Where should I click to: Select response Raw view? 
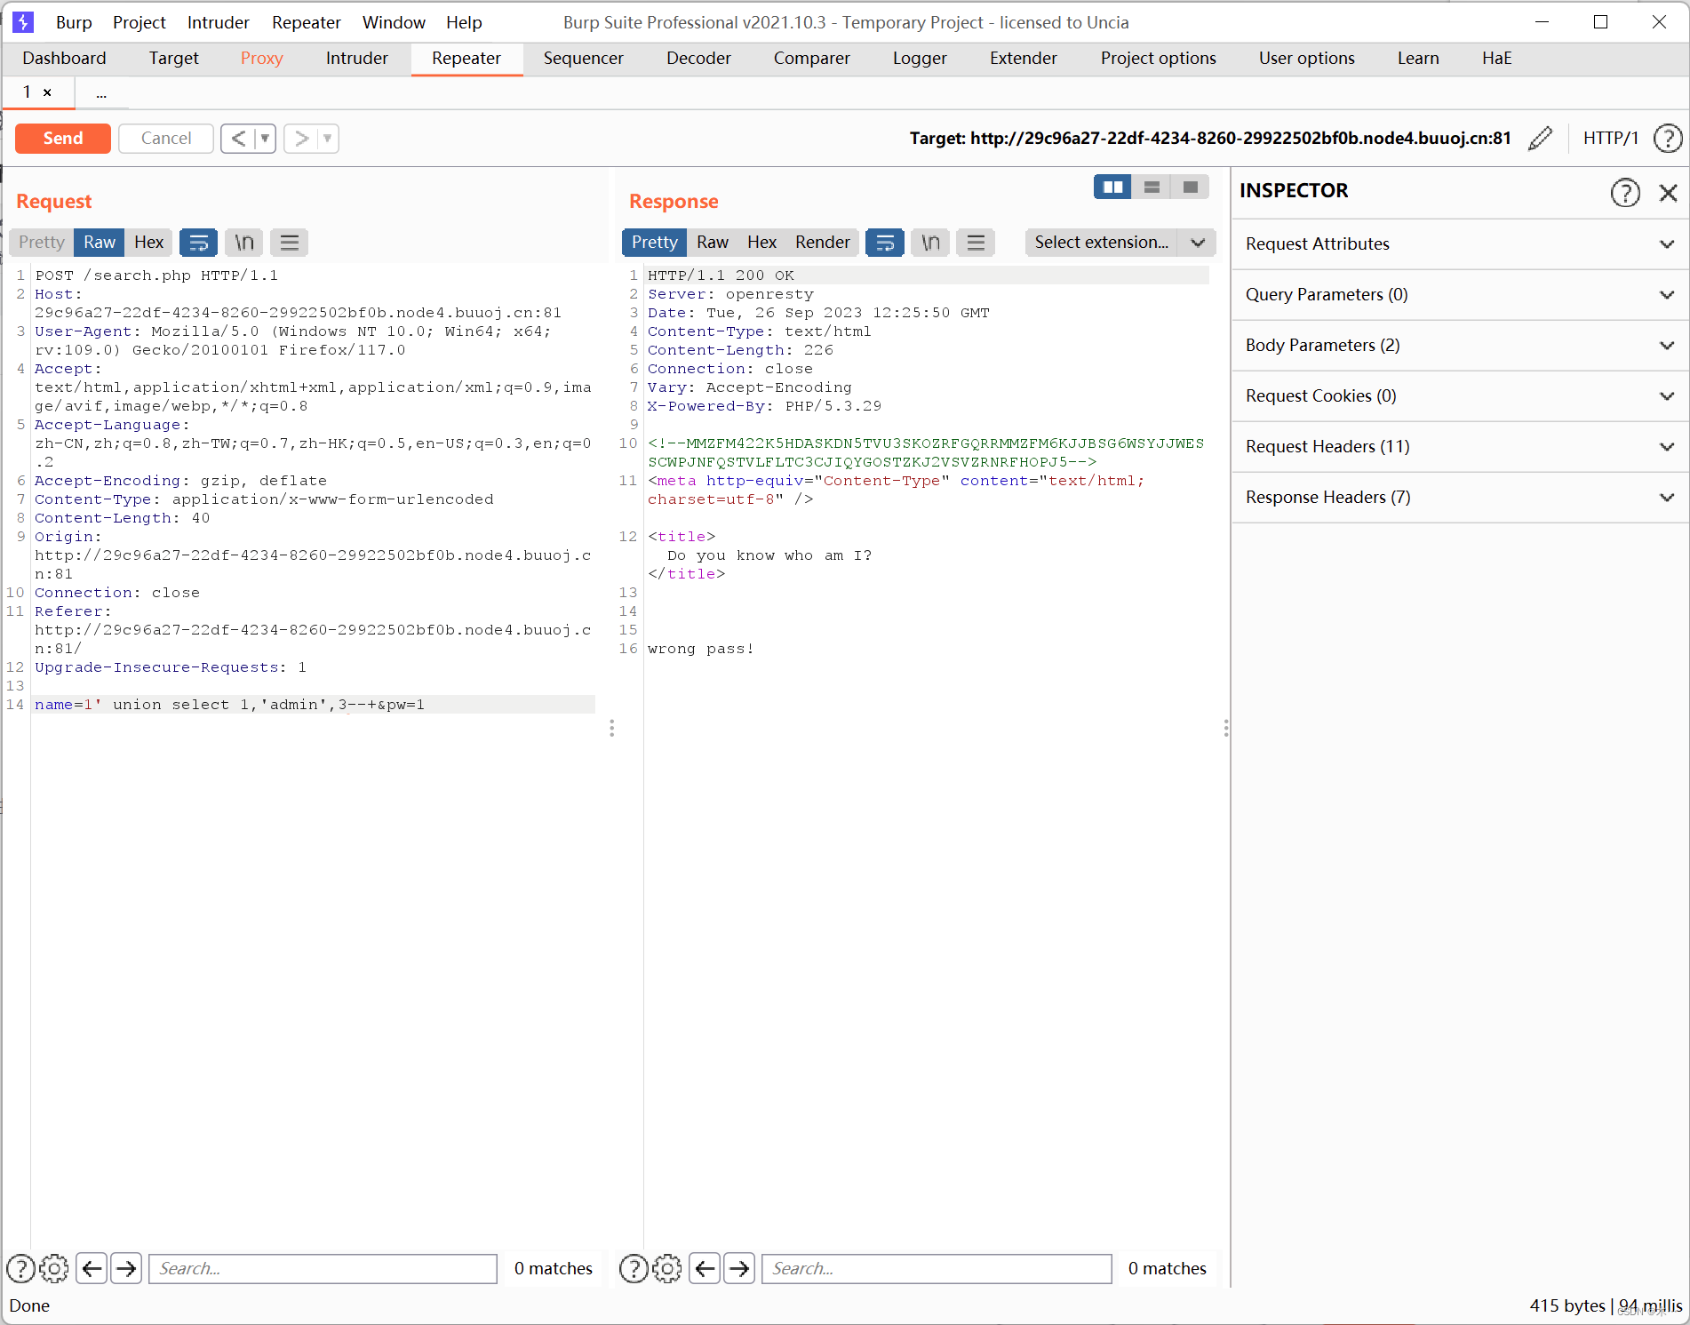[713, 242]
